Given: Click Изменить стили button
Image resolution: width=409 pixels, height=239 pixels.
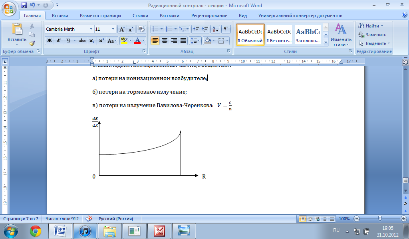Looking at the screenshot, I should coord(341,35).
